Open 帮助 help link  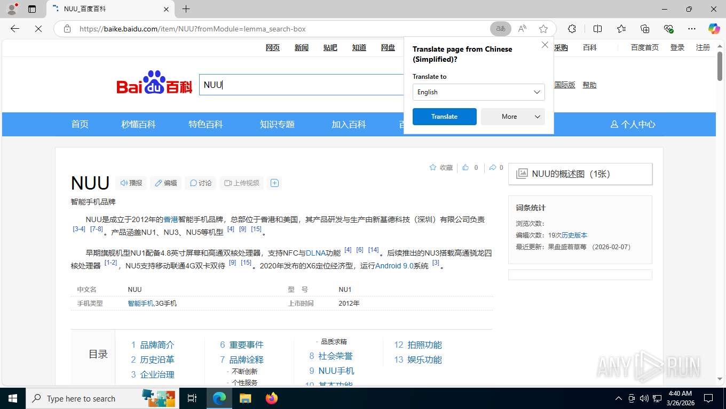coord(589,85)
